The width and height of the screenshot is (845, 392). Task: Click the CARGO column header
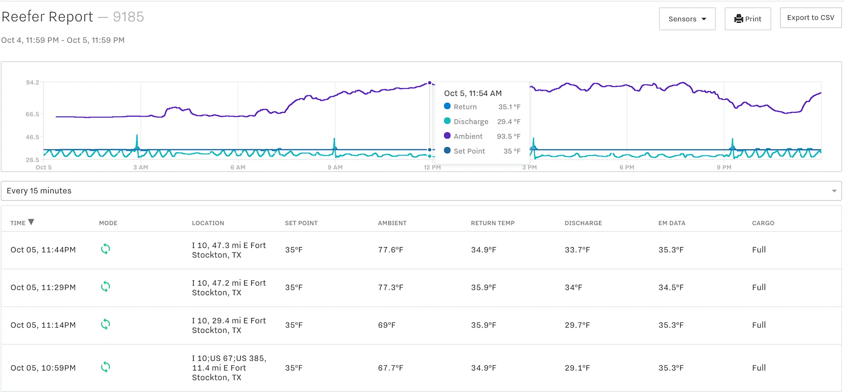tap(763, 223)
